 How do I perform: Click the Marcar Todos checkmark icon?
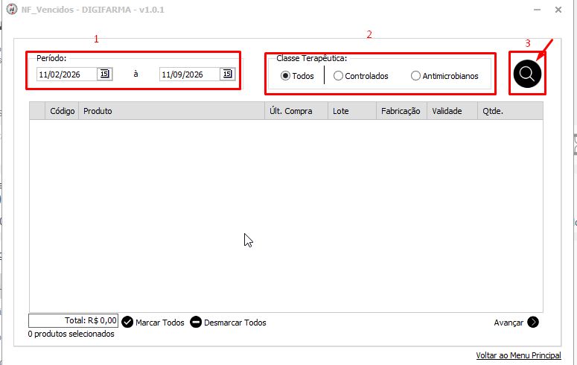127,322
